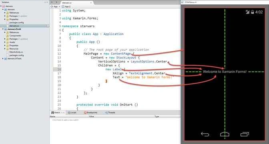This screenshot has width=269, height=144.
Task: Click the 4:02 clock in emulator
Action: coord(259,12)
